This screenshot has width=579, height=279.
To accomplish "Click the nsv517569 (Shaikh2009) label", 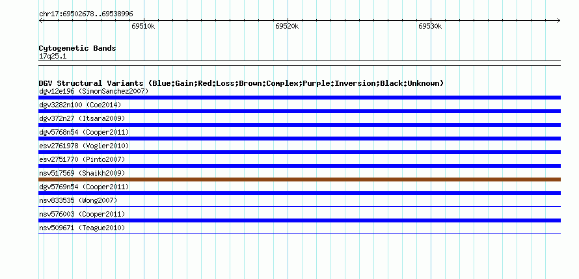I will pos(82,173).
